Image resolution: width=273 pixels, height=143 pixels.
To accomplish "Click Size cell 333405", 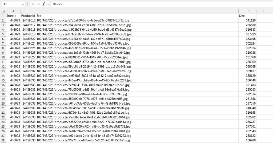I will (247, 39).
